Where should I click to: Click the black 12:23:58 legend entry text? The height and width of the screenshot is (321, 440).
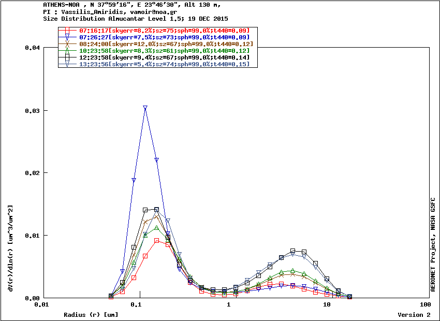165,57
